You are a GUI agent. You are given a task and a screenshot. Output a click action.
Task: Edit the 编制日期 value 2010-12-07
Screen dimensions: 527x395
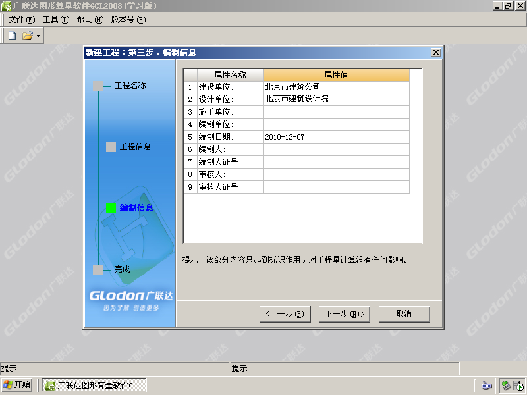tap(337, 137)
